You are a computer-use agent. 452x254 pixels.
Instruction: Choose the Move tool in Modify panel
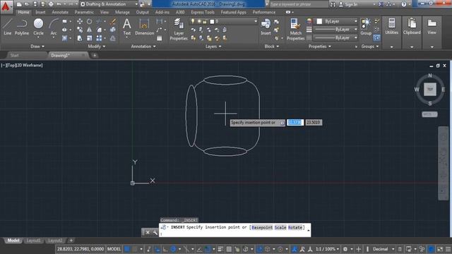(x=80, y=21)
